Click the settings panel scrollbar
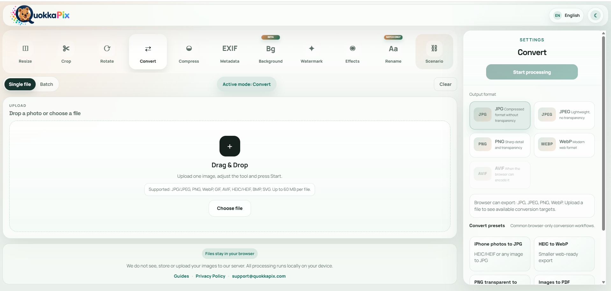This screenshot has height=291, width=611. (603, 133)
